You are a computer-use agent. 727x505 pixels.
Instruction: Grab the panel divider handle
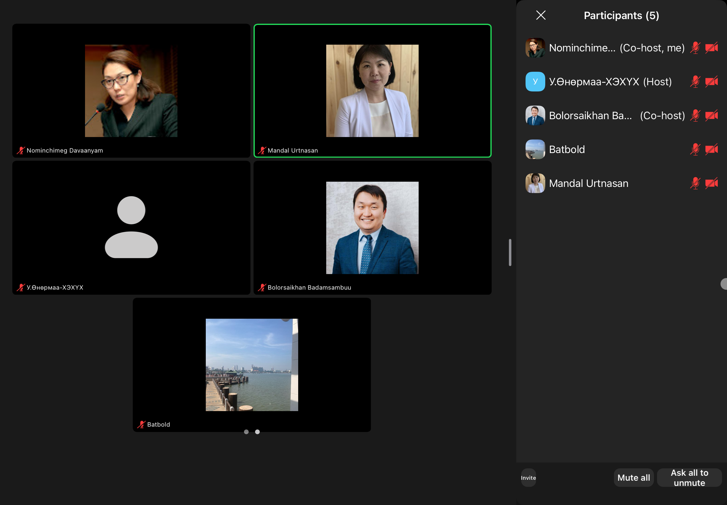510,252
